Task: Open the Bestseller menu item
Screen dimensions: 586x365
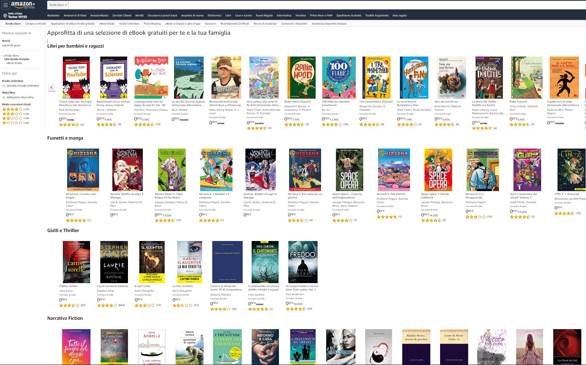Action: (x=53, y=16)
